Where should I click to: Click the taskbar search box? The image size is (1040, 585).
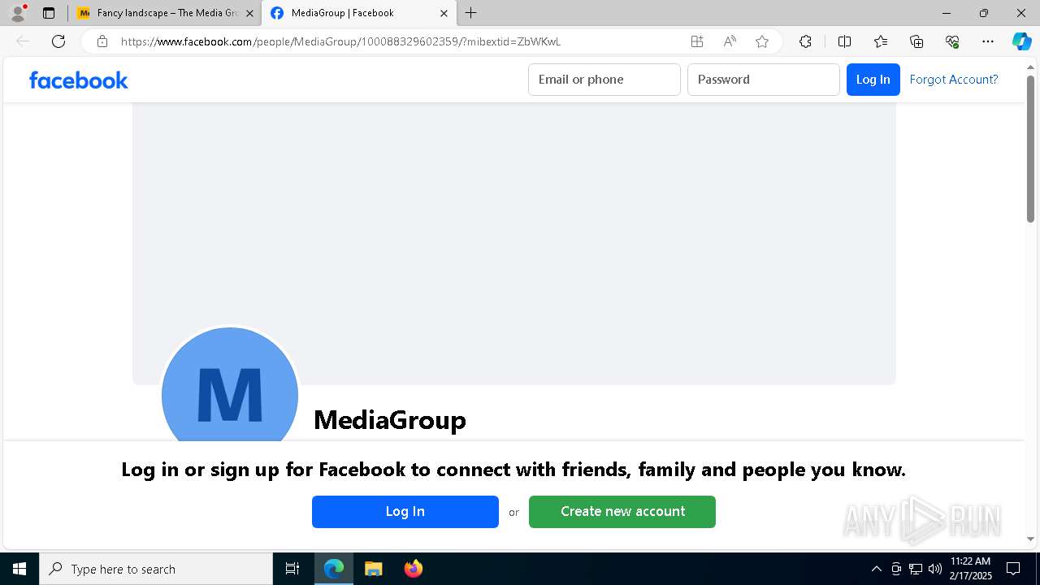156,569
